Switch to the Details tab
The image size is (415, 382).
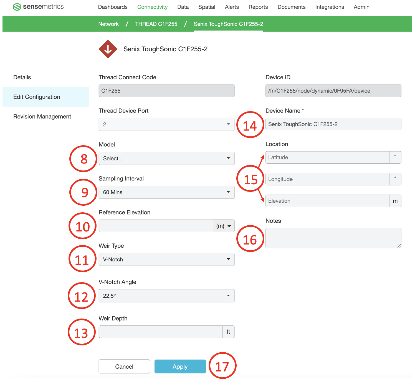click(x=22, y=77)
